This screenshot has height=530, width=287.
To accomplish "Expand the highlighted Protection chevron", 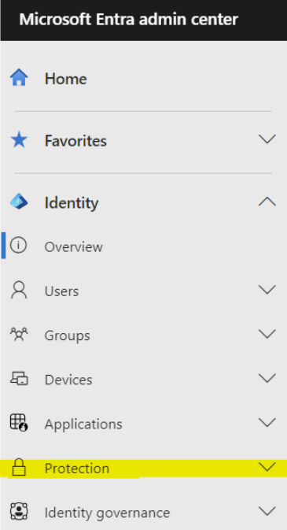I will [267, 467].
